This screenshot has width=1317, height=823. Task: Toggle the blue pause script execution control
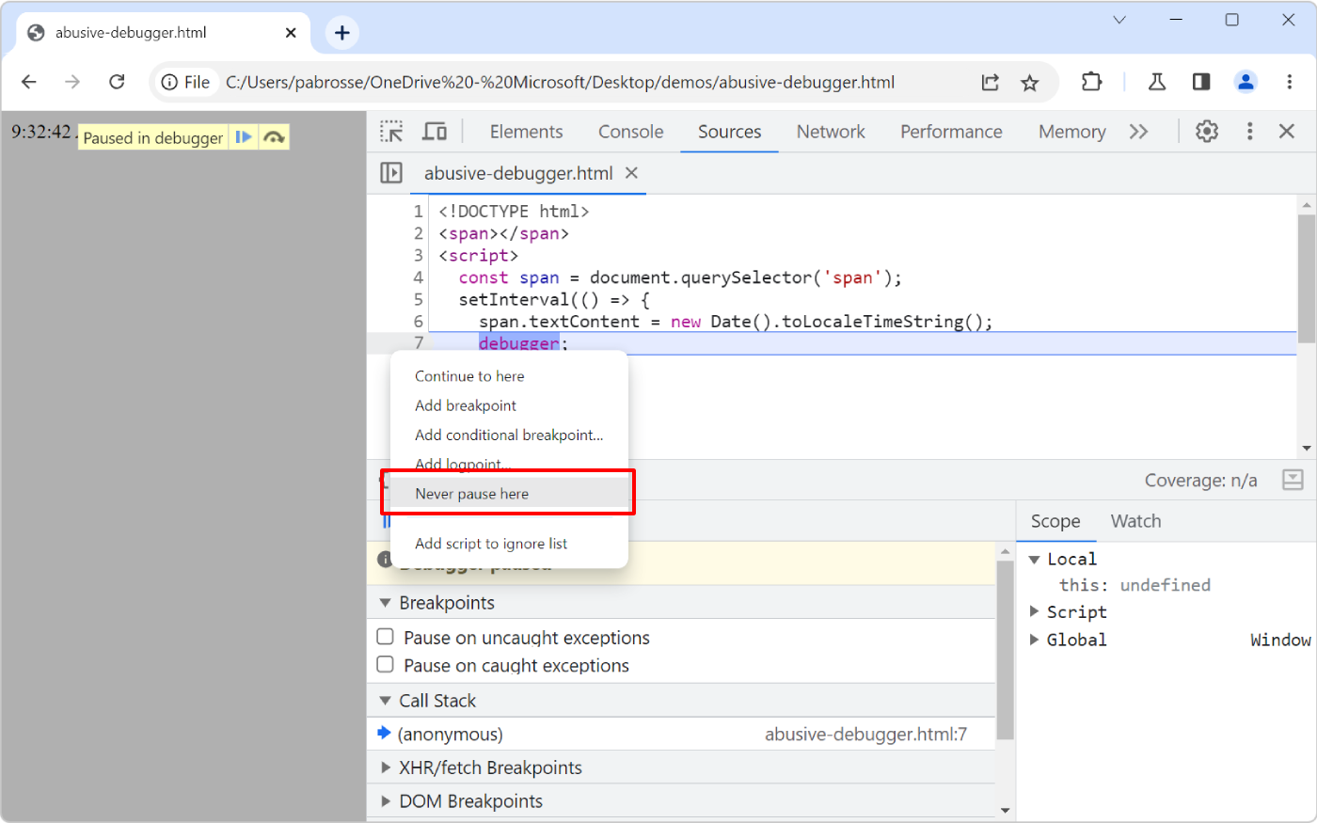pos(386,520)
